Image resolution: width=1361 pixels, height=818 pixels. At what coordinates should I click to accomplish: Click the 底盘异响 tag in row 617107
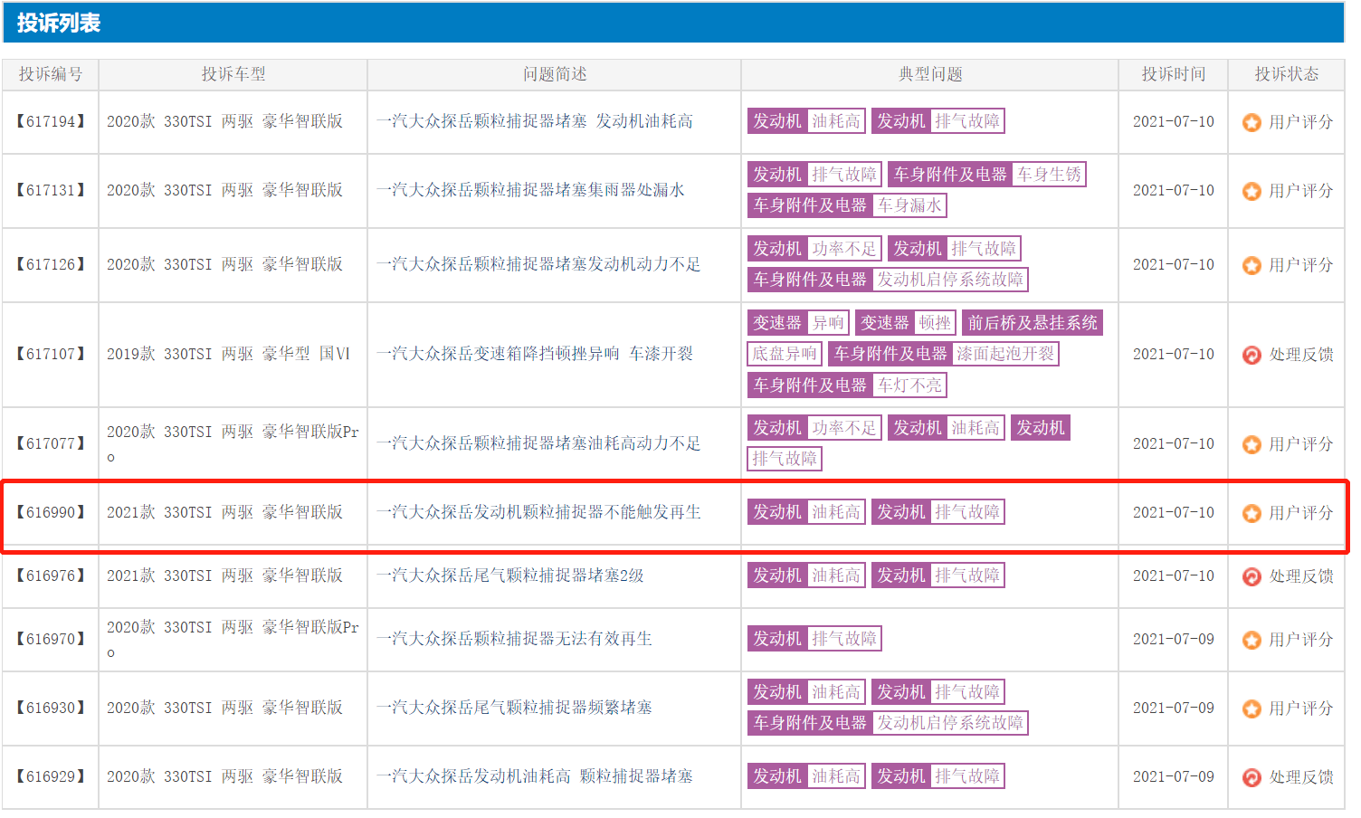(x=785, y=354)
